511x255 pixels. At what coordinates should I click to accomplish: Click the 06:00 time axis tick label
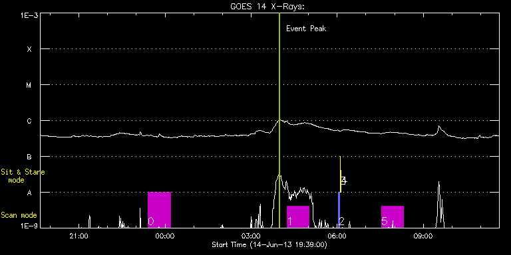click(337, 236)
